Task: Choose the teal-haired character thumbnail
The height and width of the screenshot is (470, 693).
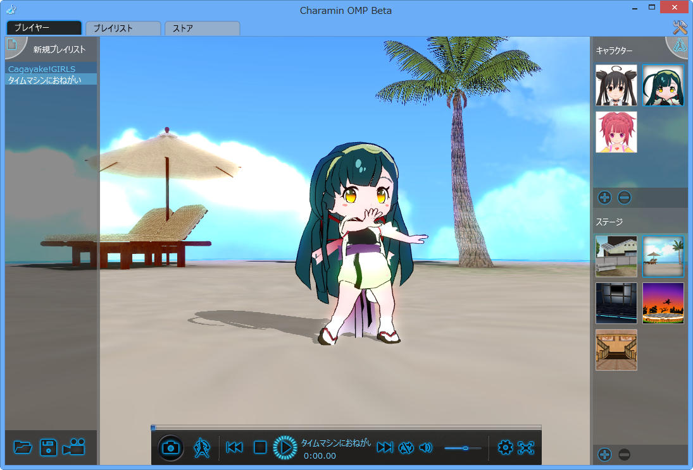Action: tap(663, 85)
